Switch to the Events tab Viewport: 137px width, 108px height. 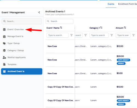coord(111,4)
